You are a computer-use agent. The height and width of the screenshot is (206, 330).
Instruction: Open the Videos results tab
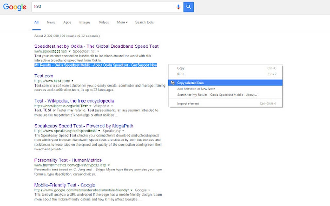[104, 22]
